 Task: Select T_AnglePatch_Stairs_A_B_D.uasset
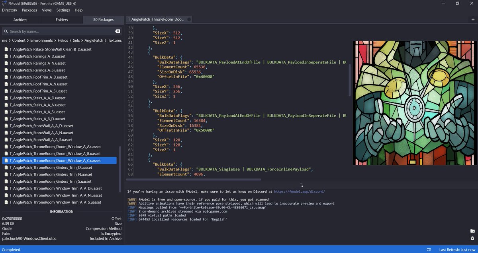60,119
